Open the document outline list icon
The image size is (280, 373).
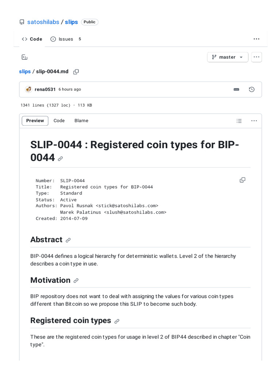tap(239, 121)
